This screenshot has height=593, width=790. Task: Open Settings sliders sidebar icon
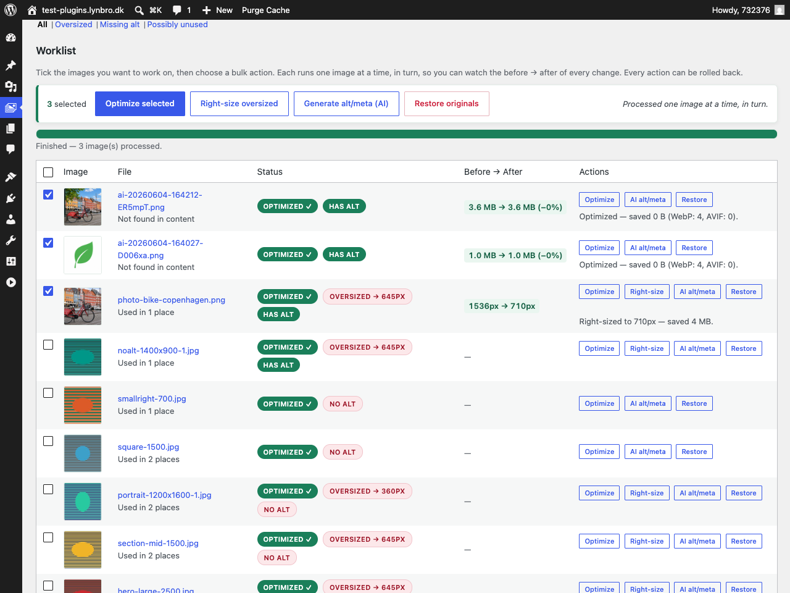(x=10, y=261)
